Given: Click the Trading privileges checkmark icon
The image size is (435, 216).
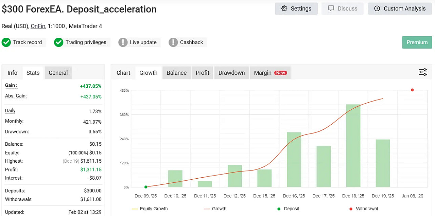Looking at the screenshot, I should coord(59,42).
